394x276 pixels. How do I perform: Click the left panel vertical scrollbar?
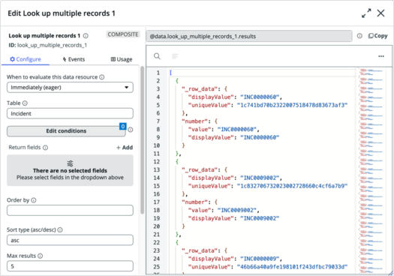click(x=143, y=140)
